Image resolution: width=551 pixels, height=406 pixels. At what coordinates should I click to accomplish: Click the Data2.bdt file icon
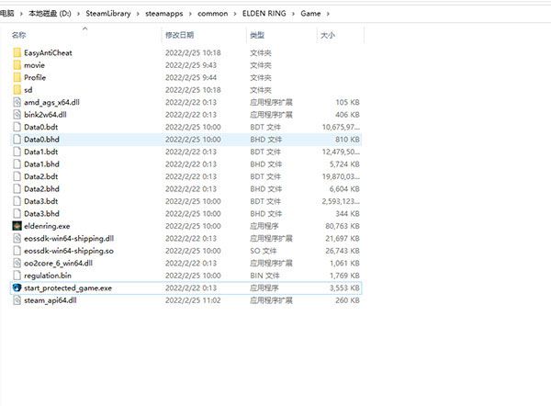point(17,176)
